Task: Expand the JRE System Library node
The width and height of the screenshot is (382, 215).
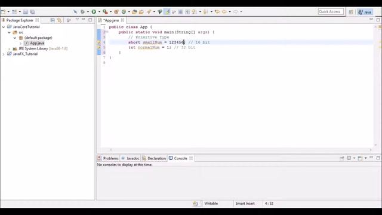Action: coord(10,49)
